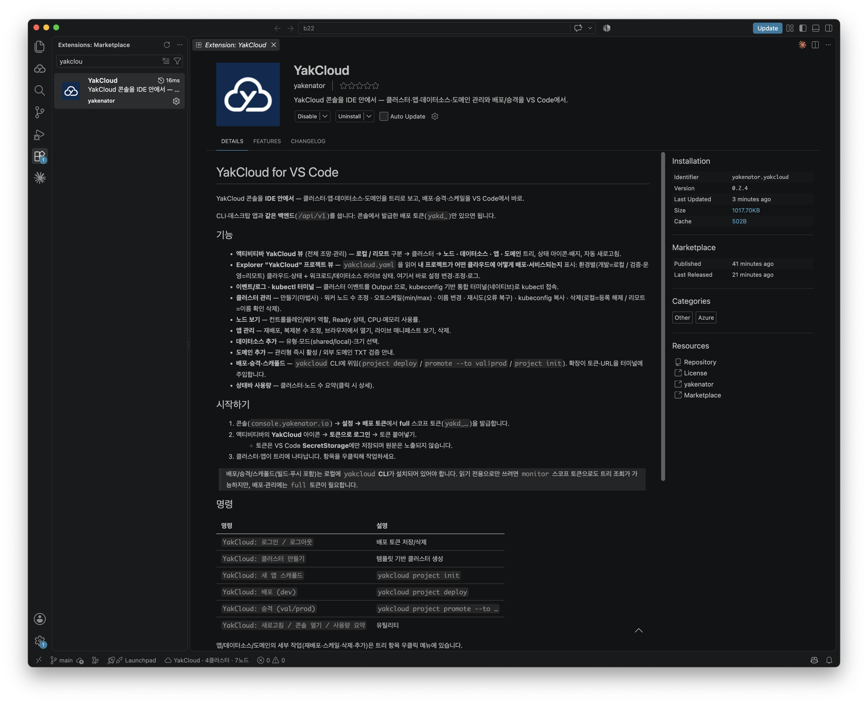The height and width of the screenshot is (704, 868).
Task: Expand the Uninstall button dropdown arrow
Action: pyautogui.click(x=369, y=116)
